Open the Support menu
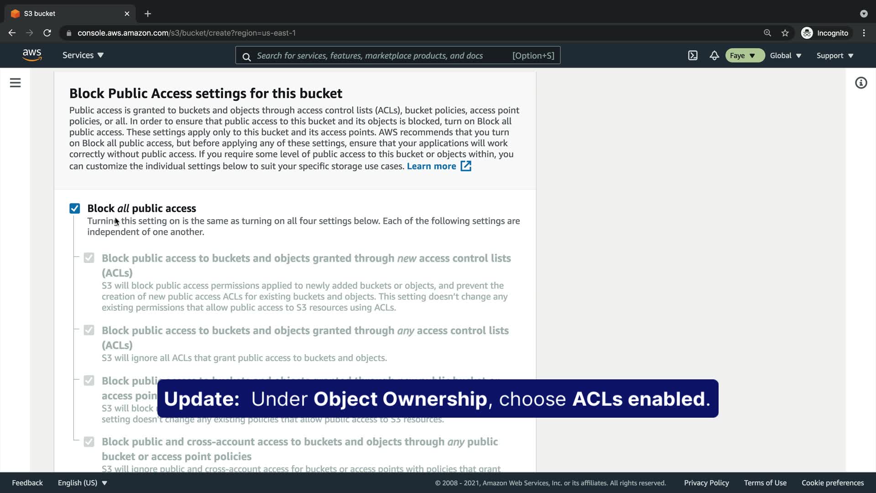 pos(834,56)
